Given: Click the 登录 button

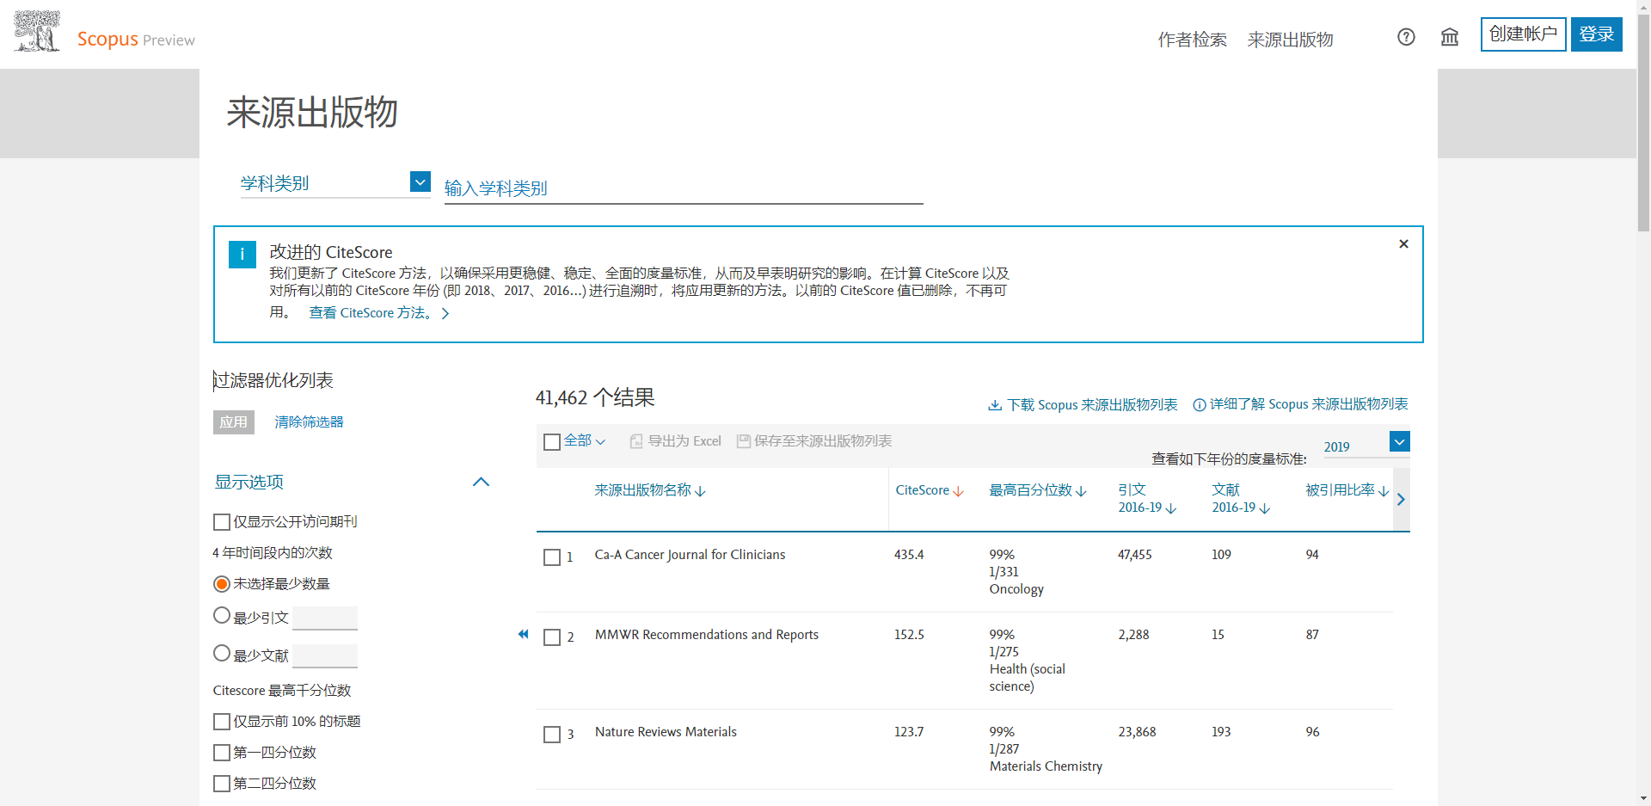Looking at the screenshot, I should pyautogui.click(x=1597, y=34).
